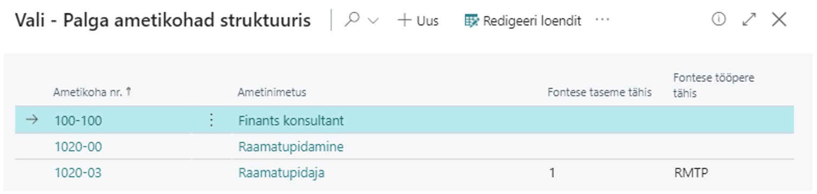This screenshot has width=817, height=194.
Task: Click Fontese taseme tähis column header
Action: click(x=599, y=92)
